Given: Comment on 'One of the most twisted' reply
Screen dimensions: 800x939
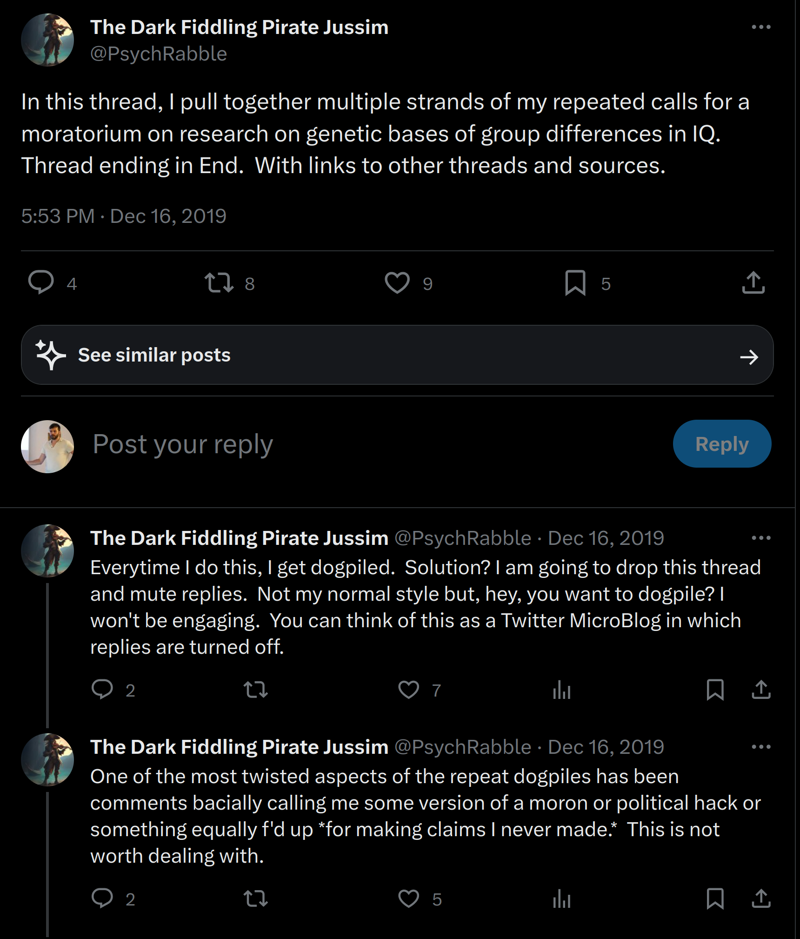Looking at the screenshot, I should pyautogui.click(x=102, y=899).
